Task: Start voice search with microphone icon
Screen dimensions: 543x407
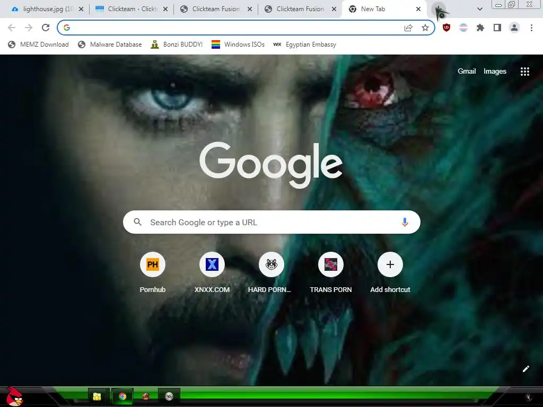Action: point(405,222)
